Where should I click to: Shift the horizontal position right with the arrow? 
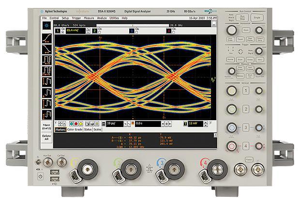[170, 124]
